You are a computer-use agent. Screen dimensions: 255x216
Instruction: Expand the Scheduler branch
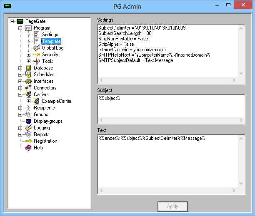[x=20, y=74]
